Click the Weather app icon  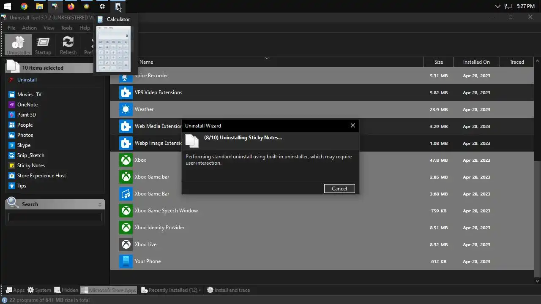click(x=126, y=109)
